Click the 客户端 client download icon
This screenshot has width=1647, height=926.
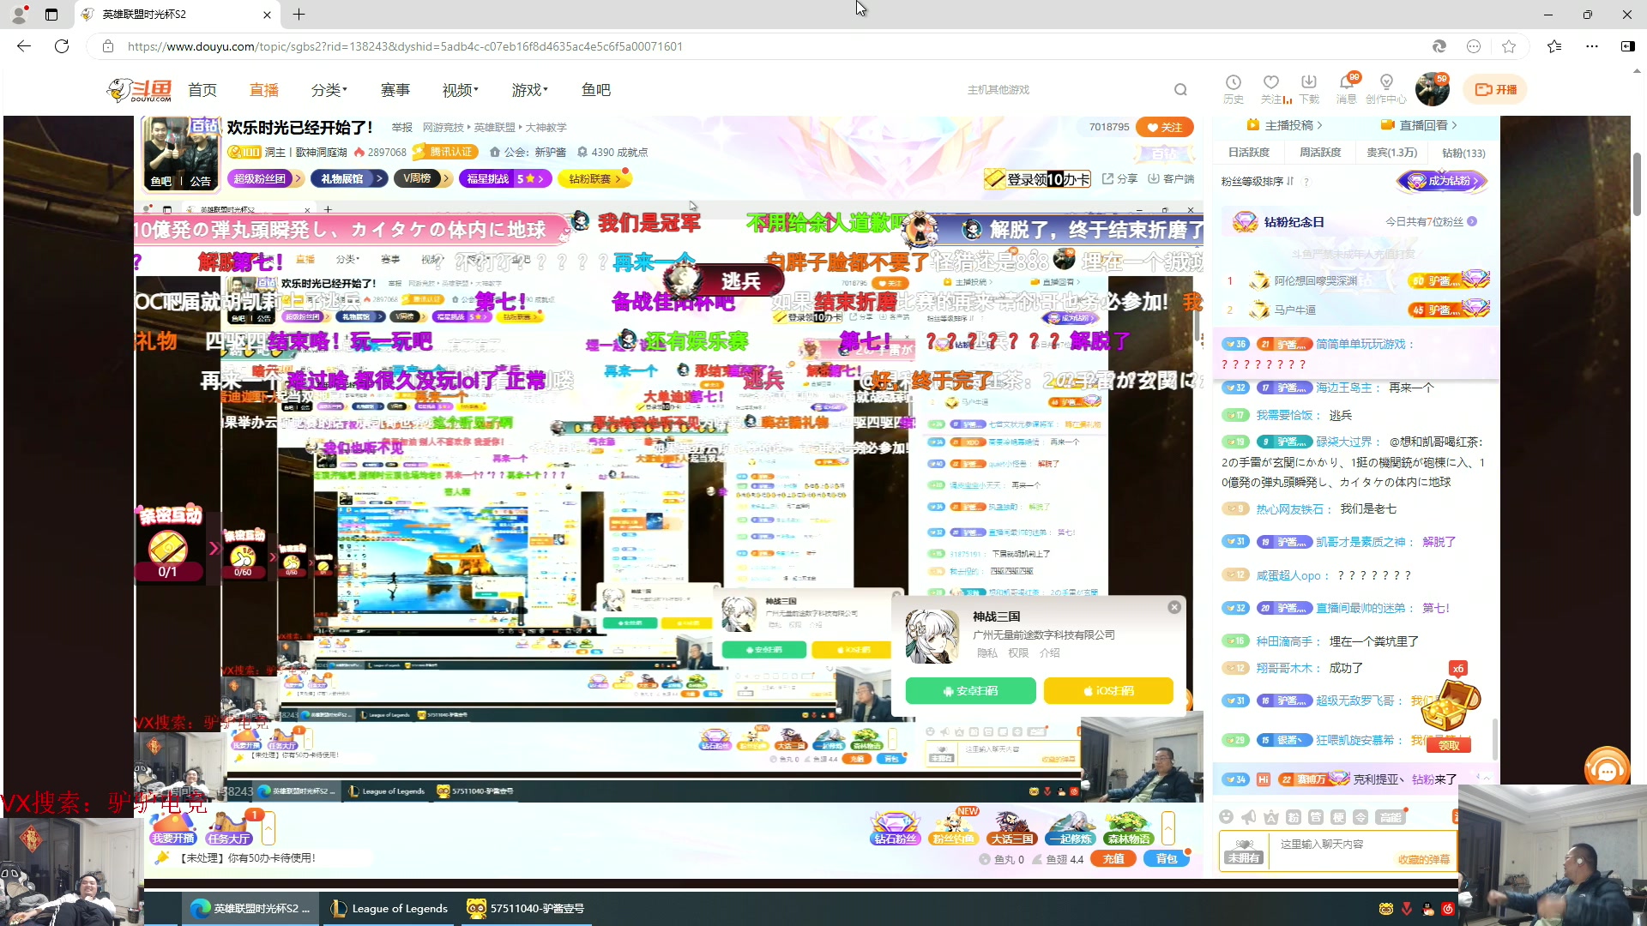tap(1171, 178)
